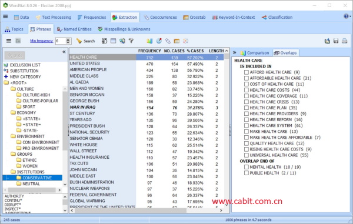Open the Classification tab

pyautogui.click(x=277, y=17)
